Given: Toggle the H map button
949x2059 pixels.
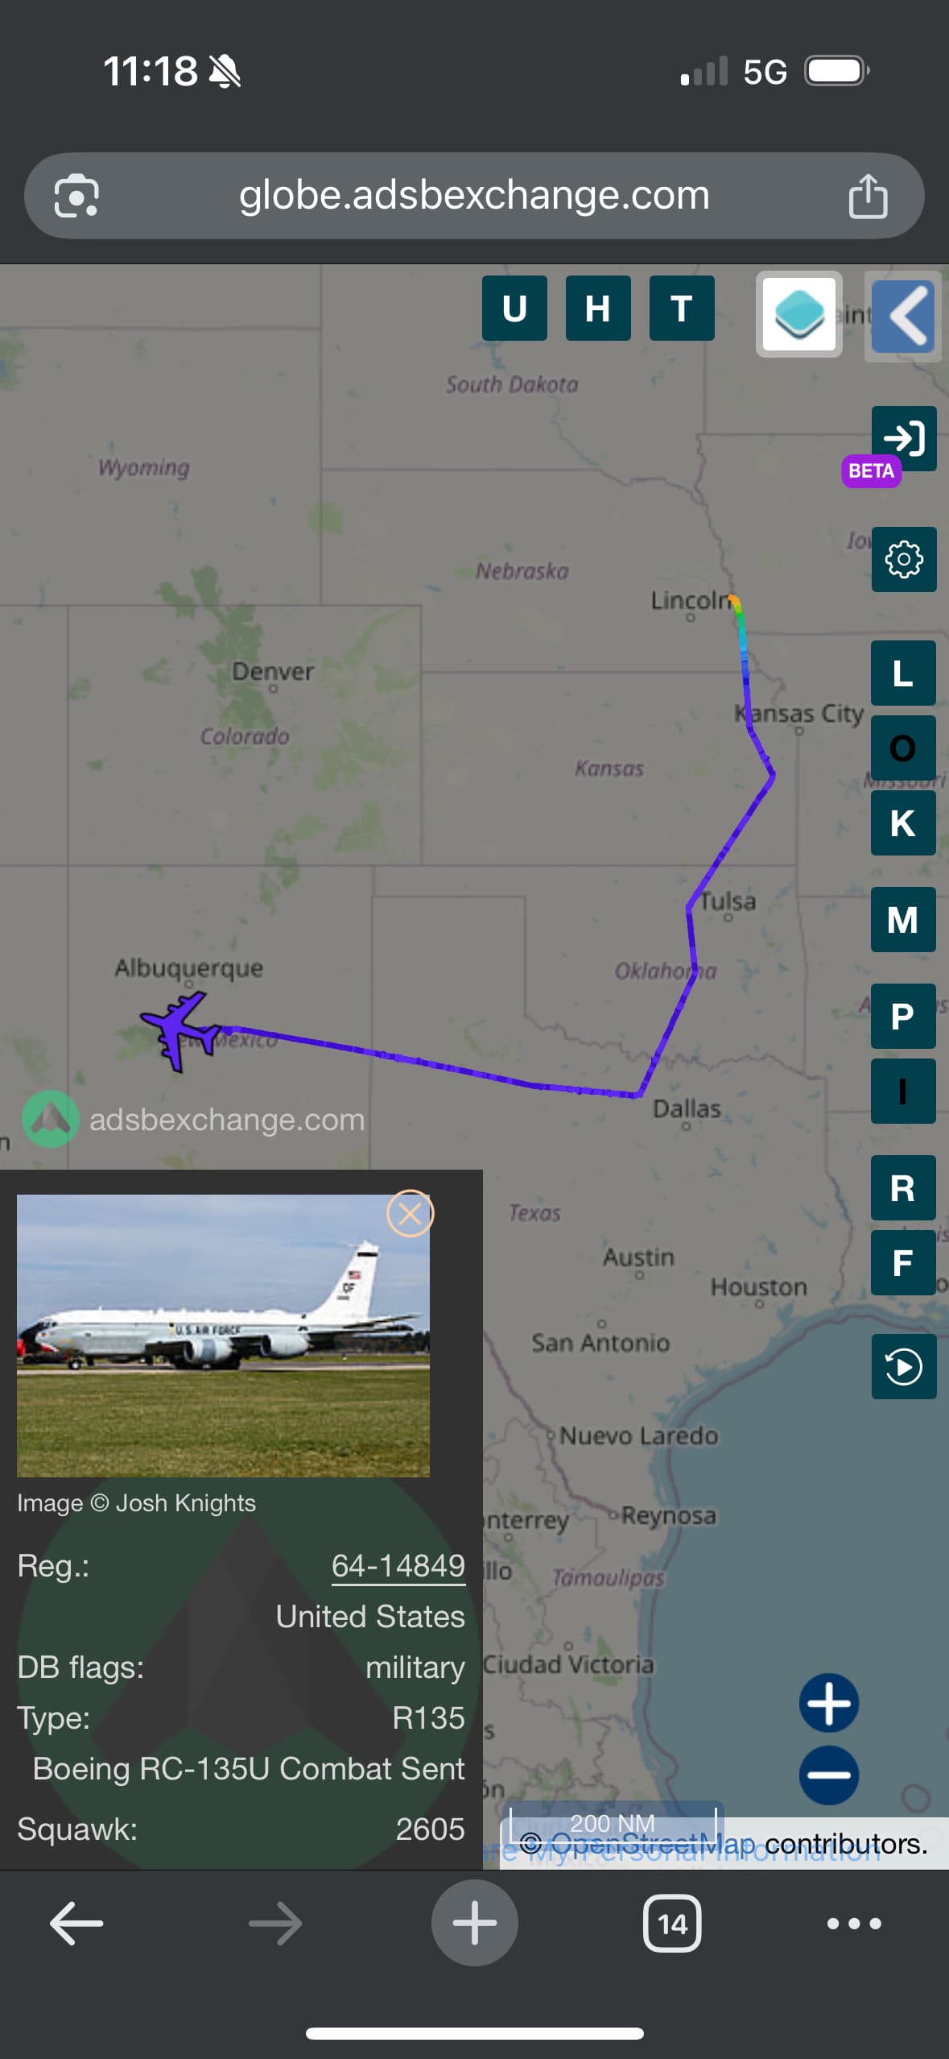Looking at the screenshot, I should click(x=598, y=308).
